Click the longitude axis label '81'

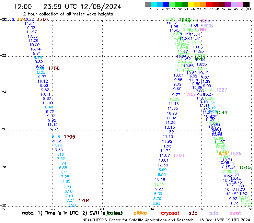coord(102,209)
